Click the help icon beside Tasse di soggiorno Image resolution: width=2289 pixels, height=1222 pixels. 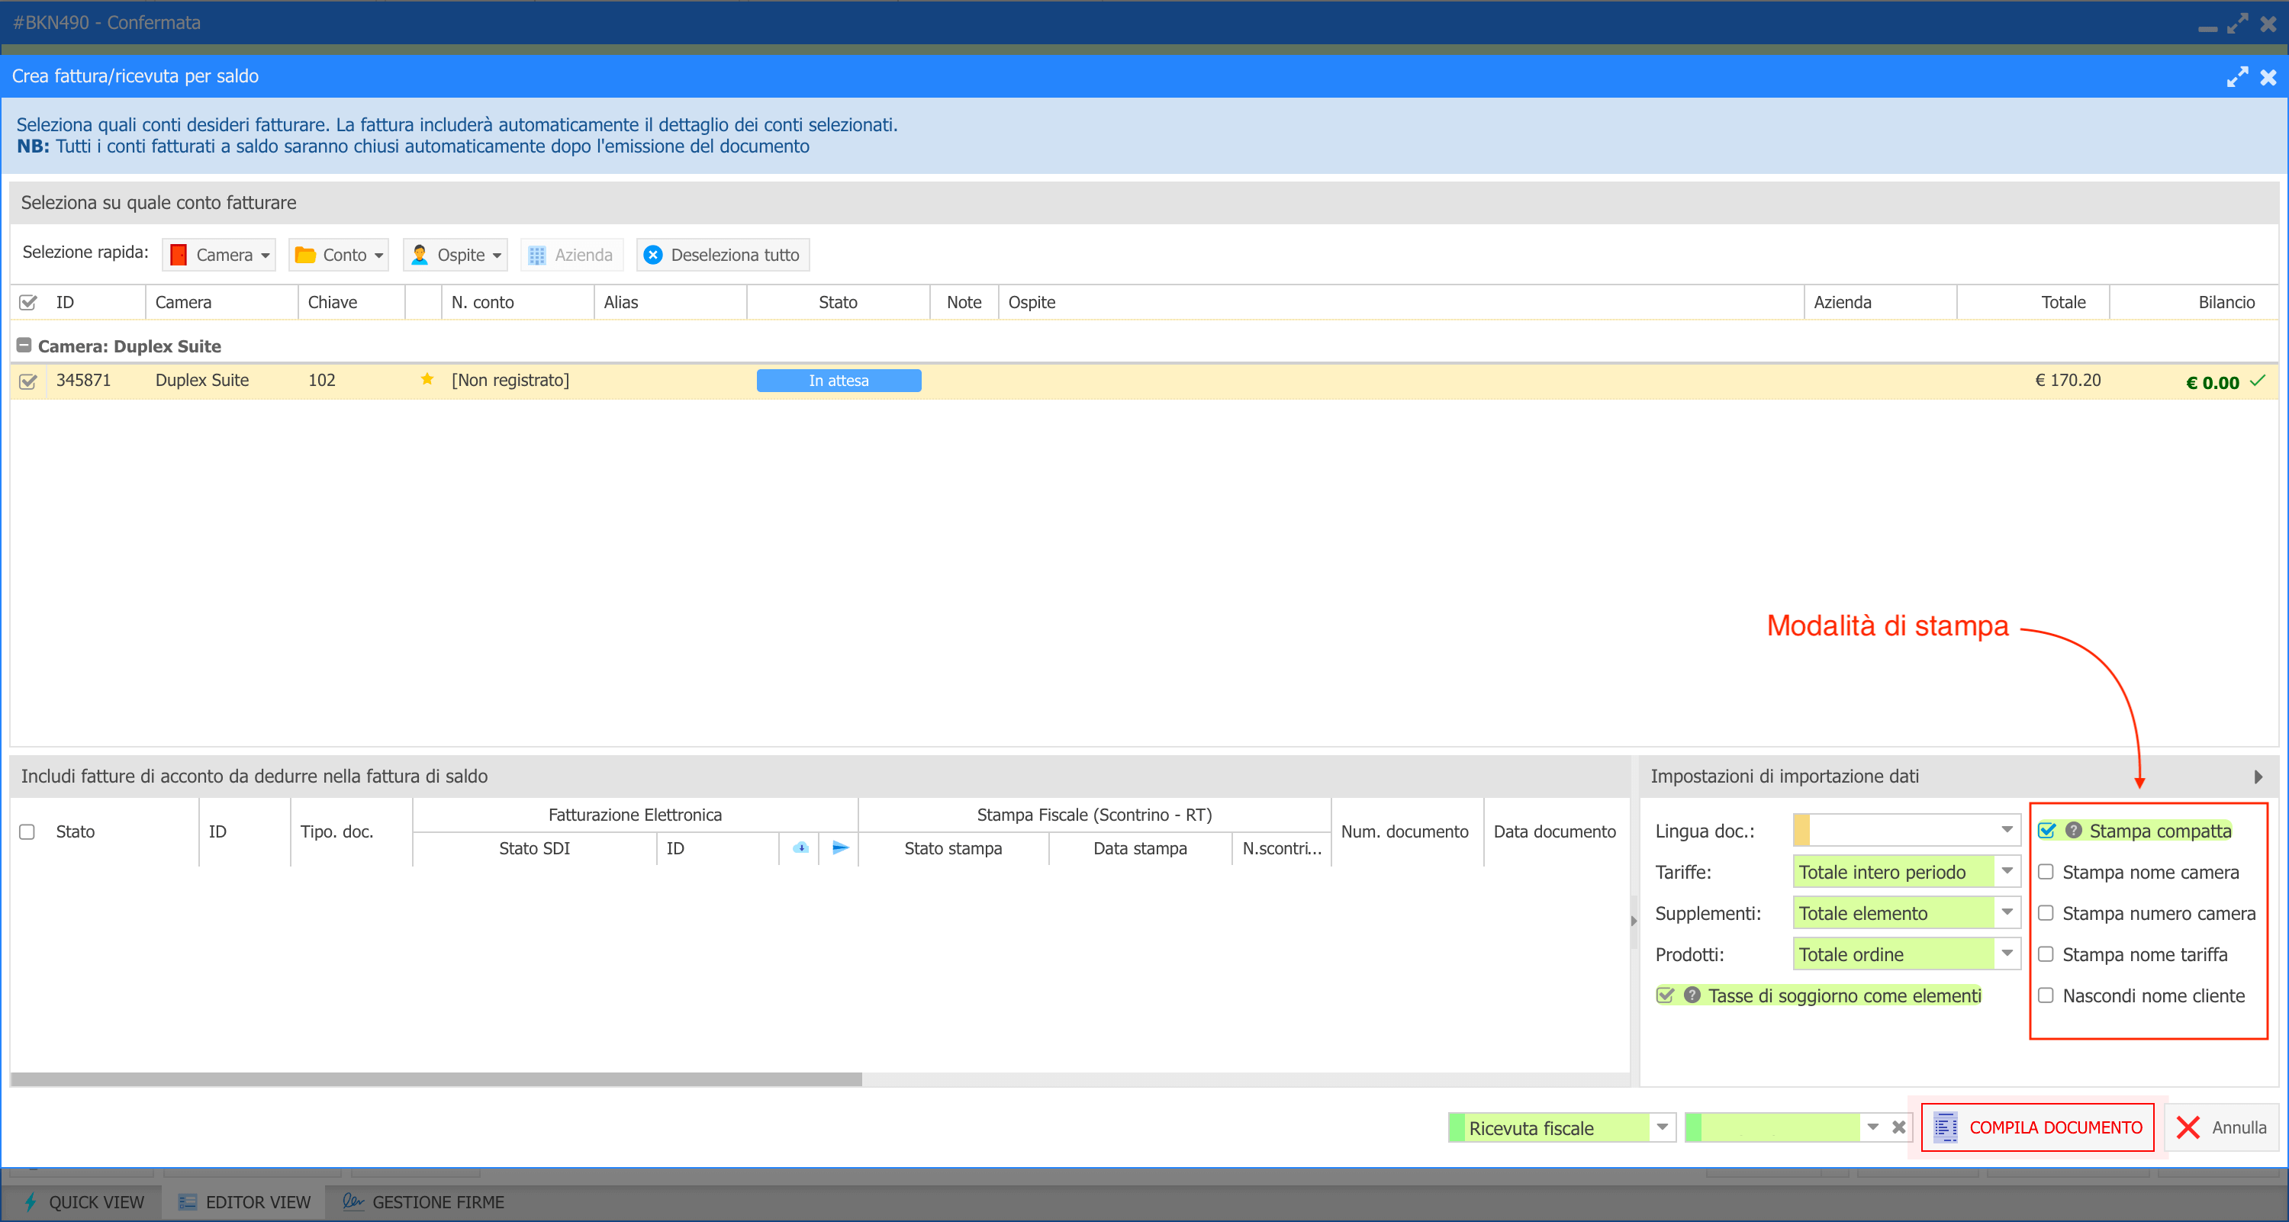tap(1692, 995)
